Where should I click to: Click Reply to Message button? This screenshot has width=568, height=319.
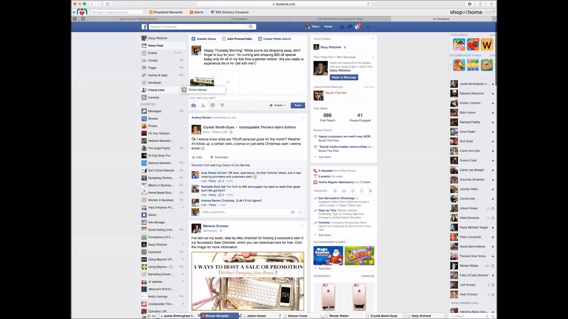click(x=343, y=77)
